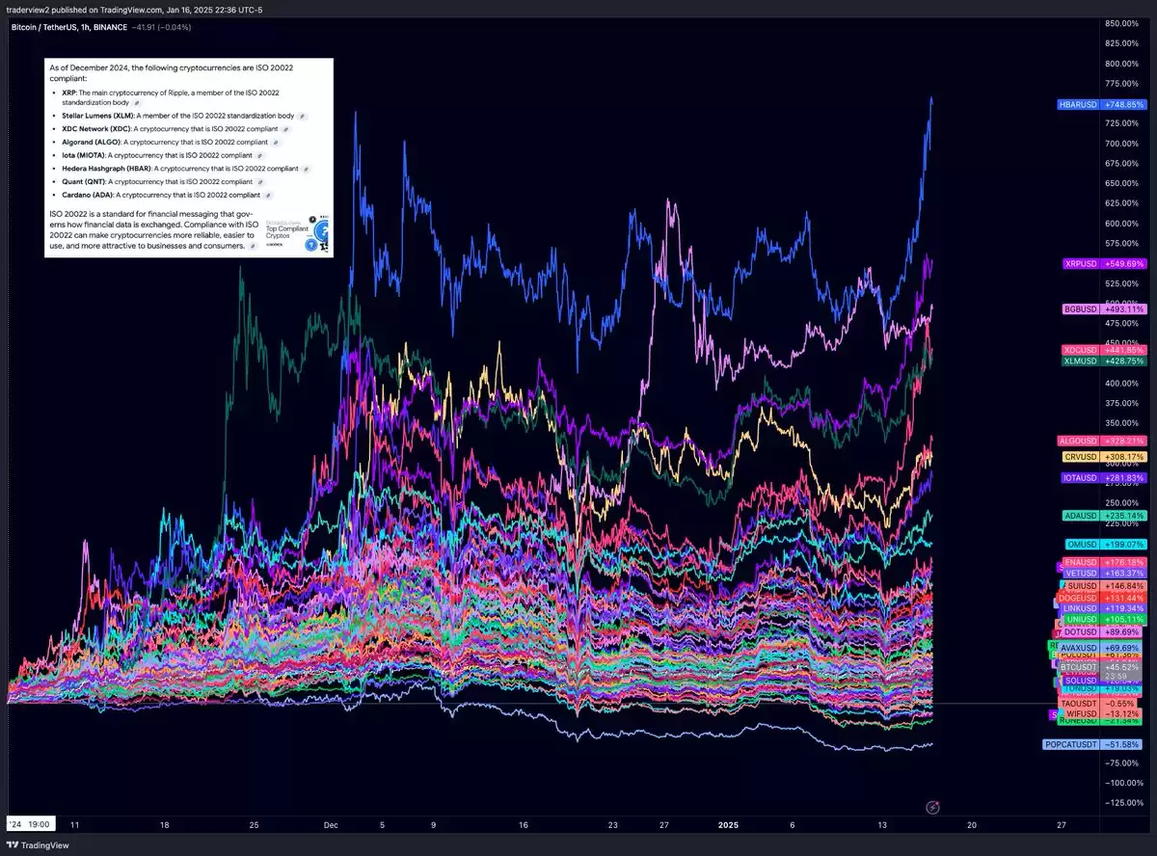The height and width of the screenshot is (856, 1157).
Task: Select the ENAUSD price label
Action: click(x=1105, y=562)
